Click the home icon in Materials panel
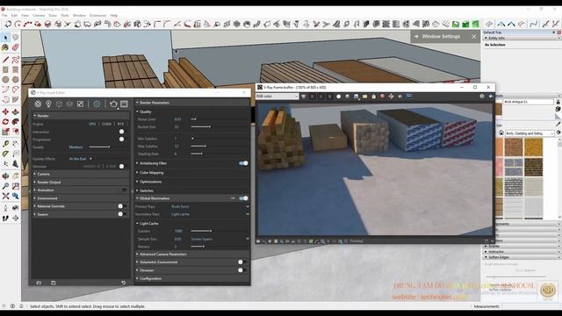 click(501, 133)
